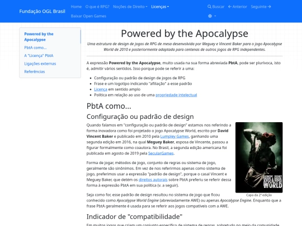The width and height of the screenshot is (302, 226).
Task: Jump to Ligações externas section
Action: [x=40, y=64]
